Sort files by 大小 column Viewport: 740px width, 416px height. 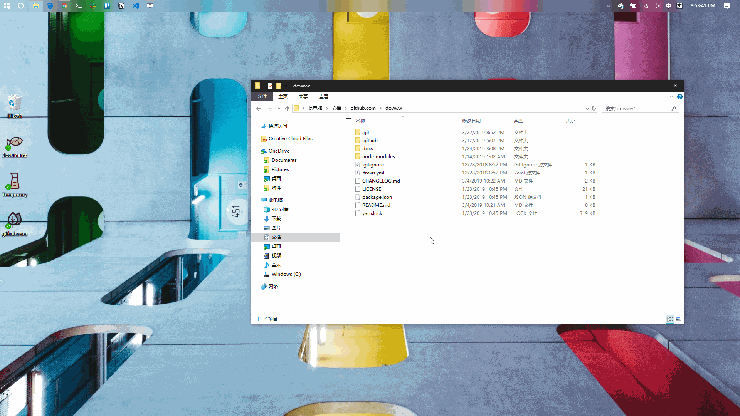[571, 121]
